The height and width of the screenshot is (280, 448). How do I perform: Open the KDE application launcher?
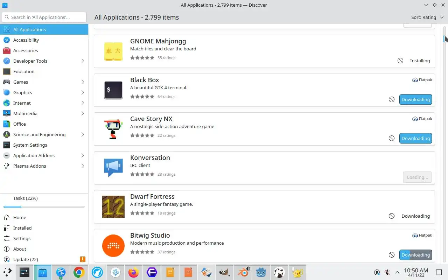click(8, 272)
